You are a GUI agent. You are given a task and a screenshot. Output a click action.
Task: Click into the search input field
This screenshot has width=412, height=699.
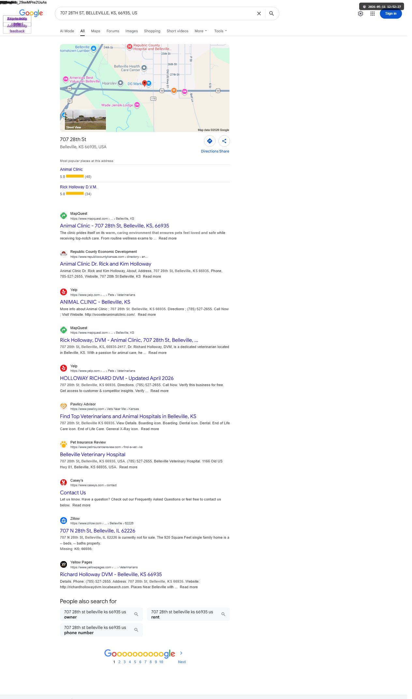click(x=155, y=13)
